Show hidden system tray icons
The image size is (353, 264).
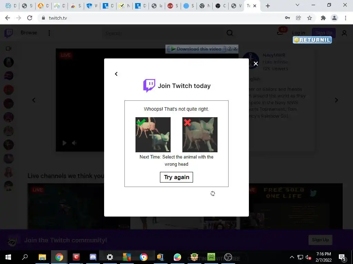(292, 257)
